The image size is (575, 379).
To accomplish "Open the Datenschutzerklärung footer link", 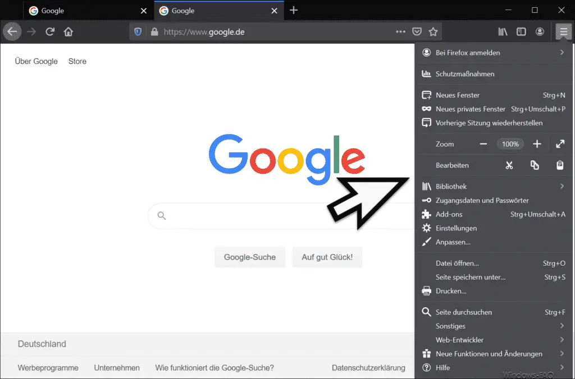I will [368, 368].
